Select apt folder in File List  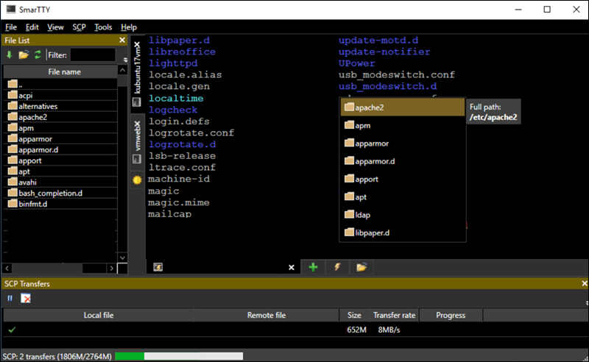(60, 171)
